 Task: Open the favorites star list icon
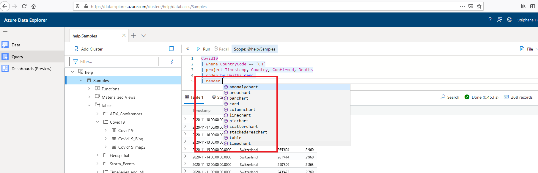coord(173,62)
